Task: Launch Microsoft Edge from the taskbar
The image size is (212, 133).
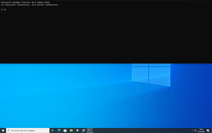Action: coord(59,130)
